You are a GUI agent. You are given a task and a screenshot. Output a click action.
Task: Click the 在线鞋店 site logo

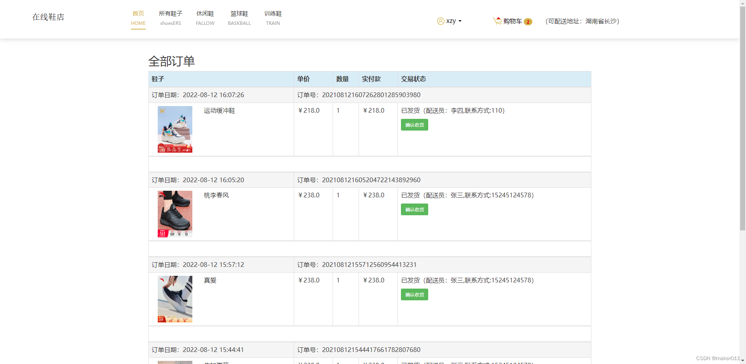(x=48, y=17)
